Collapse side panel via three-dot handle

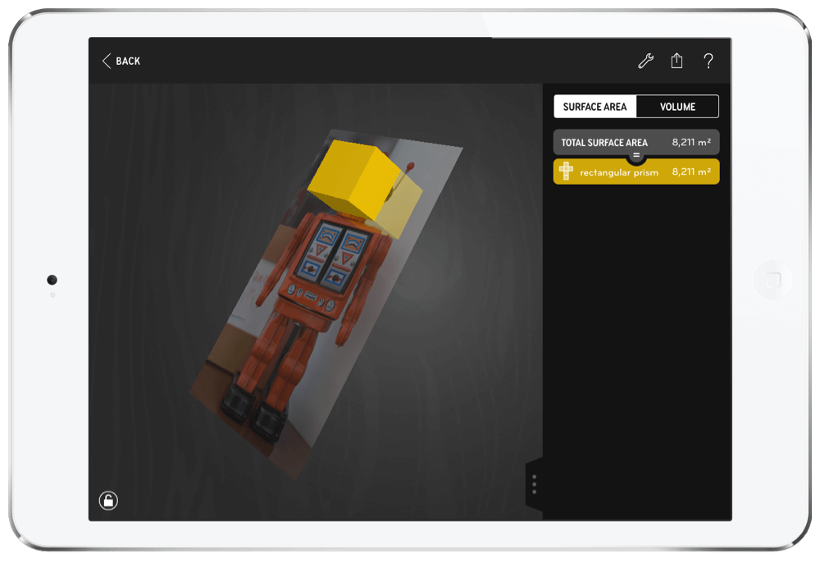(x=534, y=484)
